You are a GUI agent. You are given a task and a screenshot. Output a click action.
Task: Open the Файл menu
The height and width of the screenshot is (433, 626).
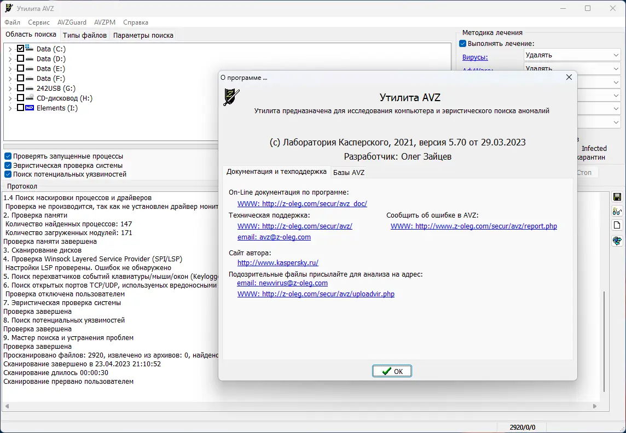pos(13,22)
